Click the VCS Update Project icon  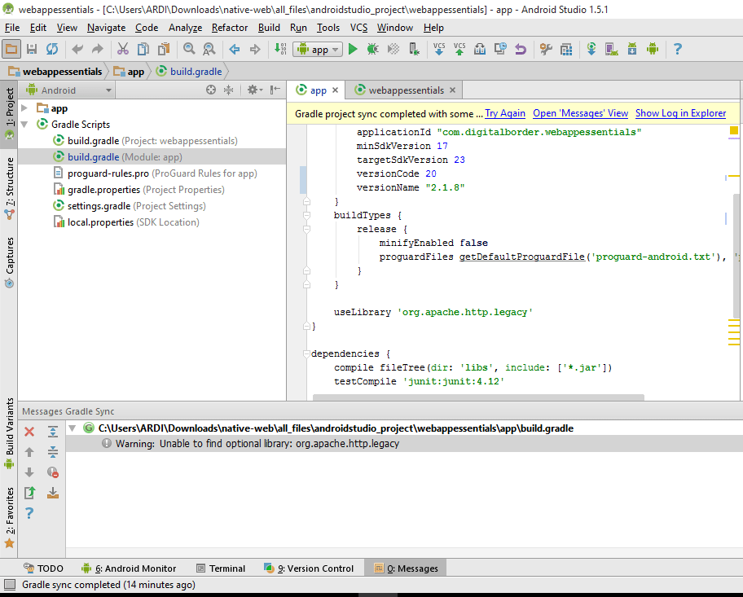click(x=439, y=49)
